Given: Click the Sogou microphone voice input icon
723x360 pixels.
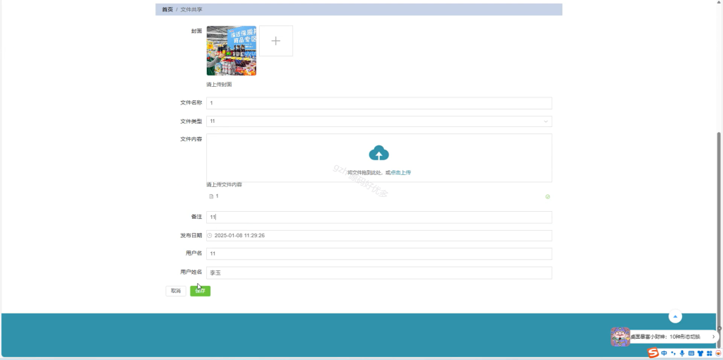Looking at the screenshot, I should click(x=682, y=353).
